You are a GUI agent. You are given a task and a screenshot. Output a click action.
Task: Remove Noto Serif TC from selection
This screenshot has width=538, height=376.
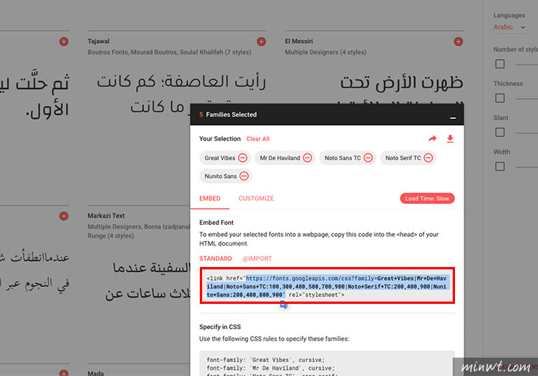pyautogui.click(x=429, y=158)
